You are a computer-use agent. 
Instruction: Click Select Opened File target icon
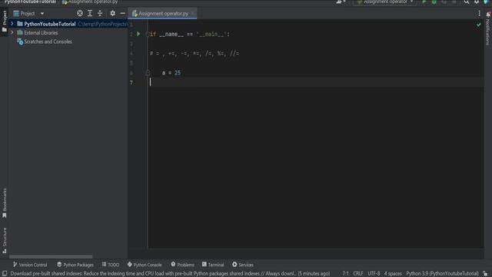(x=80, y=13)
